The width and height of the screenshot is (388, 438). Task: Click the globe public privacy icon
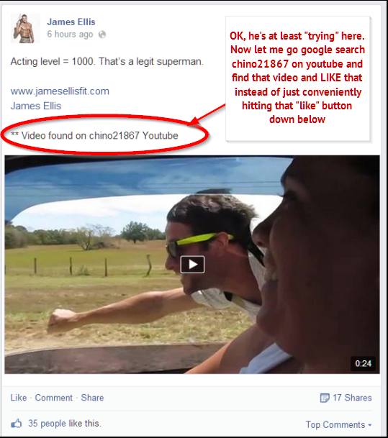tap(102, 35)
